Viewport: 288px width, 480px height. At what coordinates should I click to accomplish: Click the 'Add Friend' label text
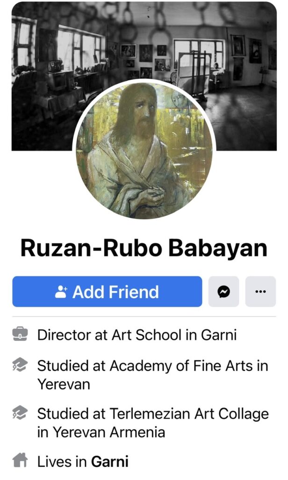pyautogui.click(x=116, y=292)
